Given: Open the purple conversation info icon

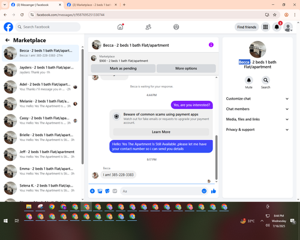Looking at the screenshot, I should (211, 45).
